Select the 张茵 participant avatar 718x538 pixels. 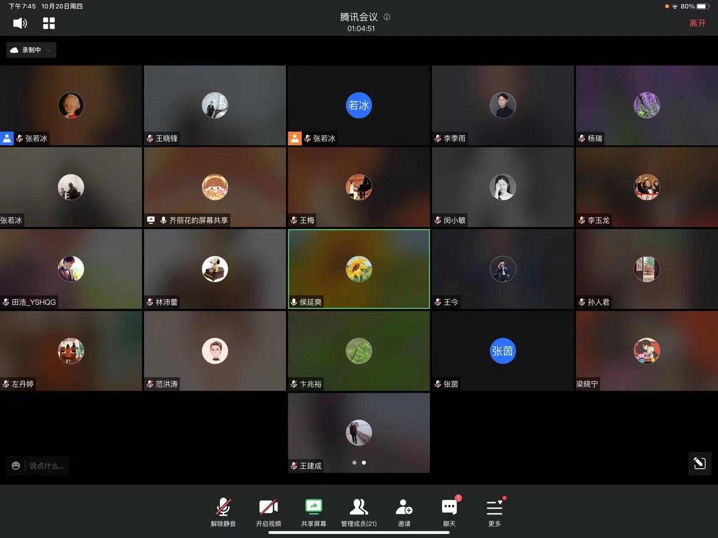coord(502,351)
